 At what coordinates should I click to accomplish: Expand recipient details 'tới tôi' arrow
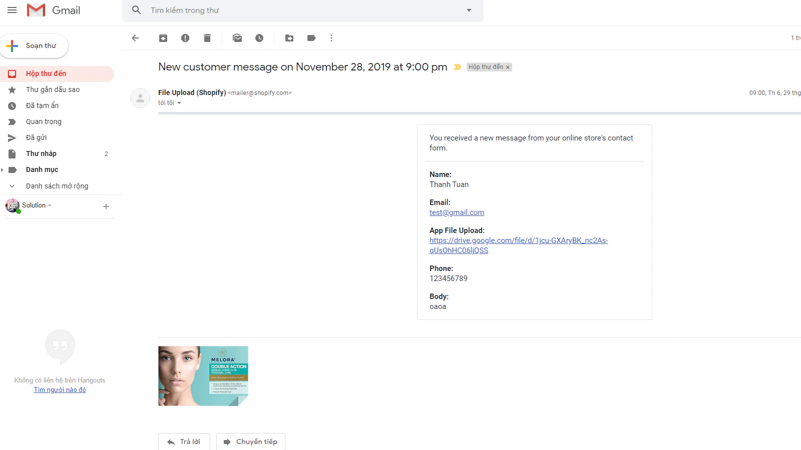(179, 103)
